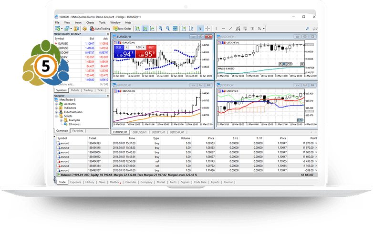Select EURUSD row in Market Watch
The width and height of the screenshot is (373, 234).
[x=82, y=44]
